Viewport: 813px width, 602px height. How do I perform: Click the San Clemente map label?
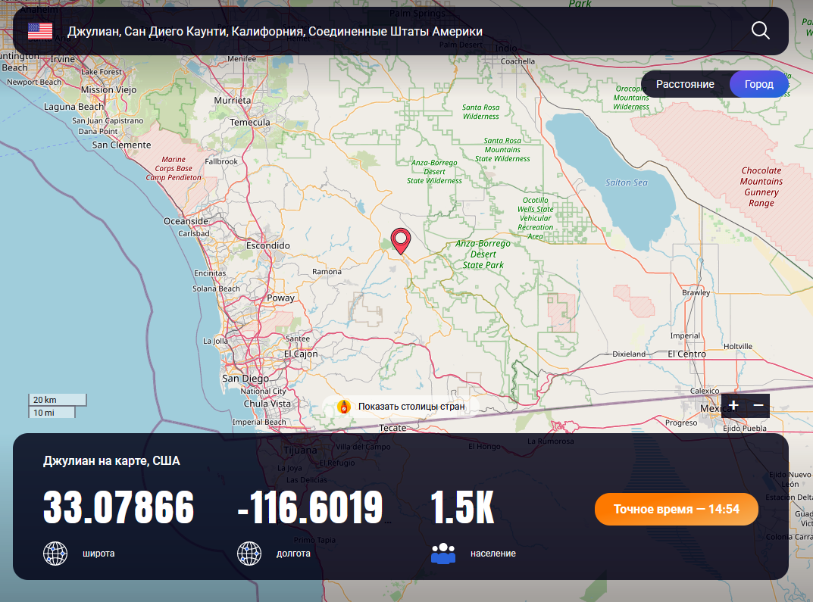[x=121, y=145]
